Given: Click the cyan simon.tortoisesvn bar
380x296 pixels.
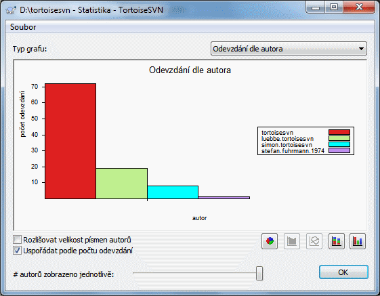Looking at the screenshot, I should tap(173, 192).
